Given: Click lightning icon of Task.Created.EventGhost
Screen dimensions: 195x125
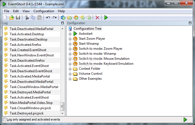Looking at the screenshot, I should point(6,50).
